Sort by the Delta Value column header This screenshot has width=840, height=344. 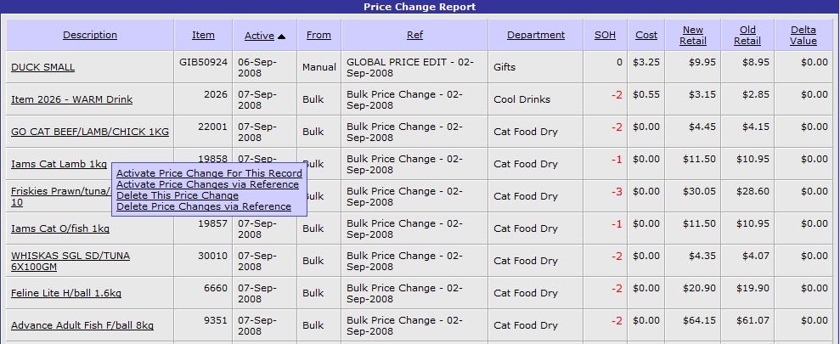803,35
